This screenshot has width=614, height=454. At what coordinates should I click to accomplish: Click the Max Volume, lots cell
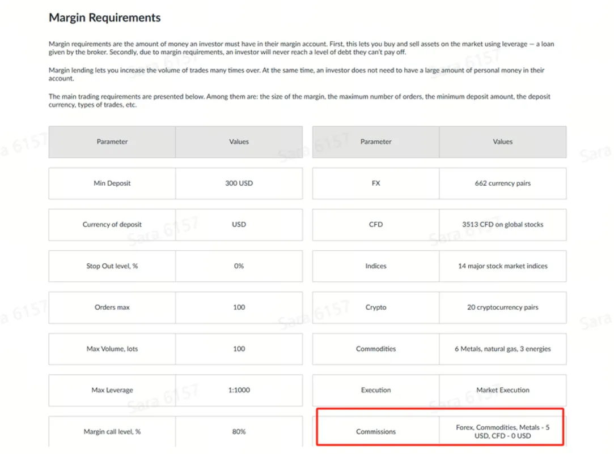click(112, 349)
